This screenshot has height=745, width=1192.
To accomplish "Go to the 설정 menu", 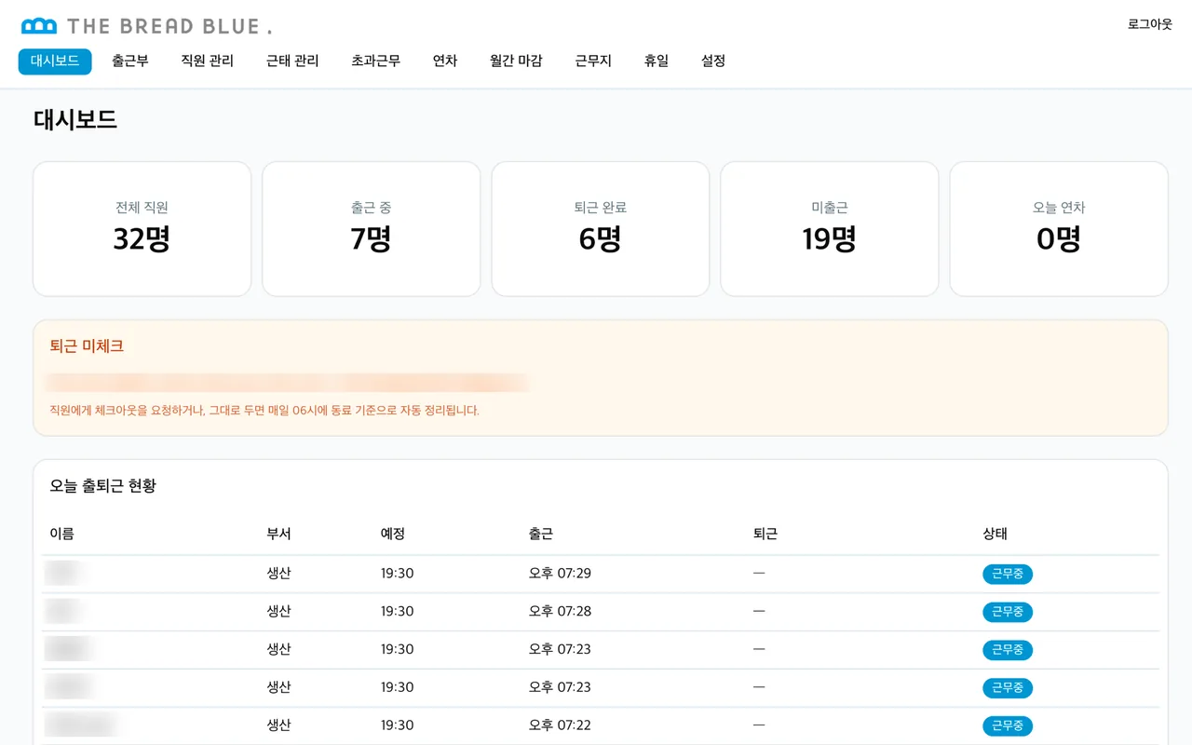I will click(x=713, y=61).
